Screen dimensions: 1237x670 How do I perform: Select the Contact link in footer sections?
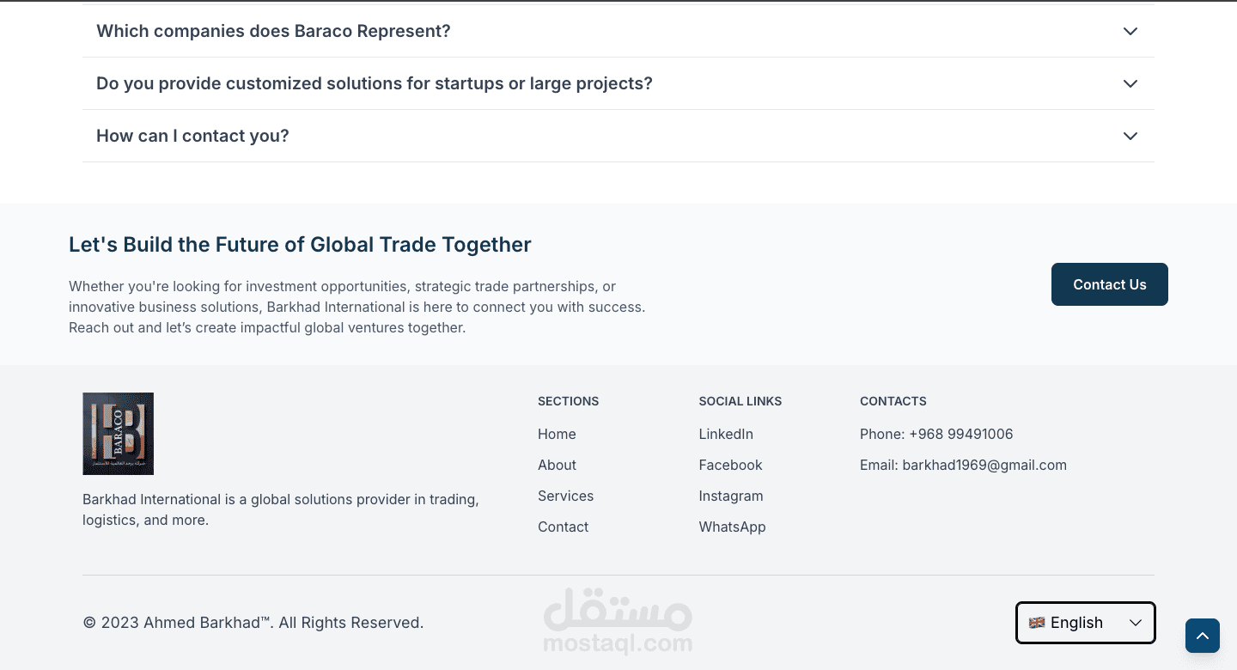(563, 527)
